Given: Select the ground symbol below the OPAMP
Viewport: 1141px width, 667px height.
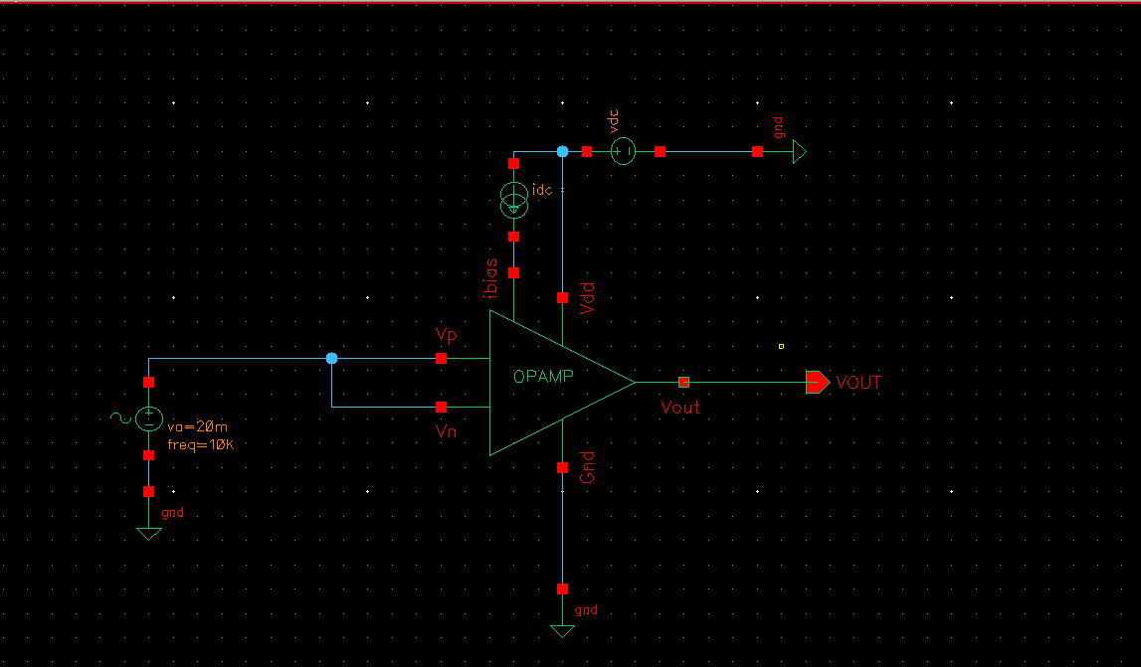Looking at the screenshot, I should coord(562,631).
